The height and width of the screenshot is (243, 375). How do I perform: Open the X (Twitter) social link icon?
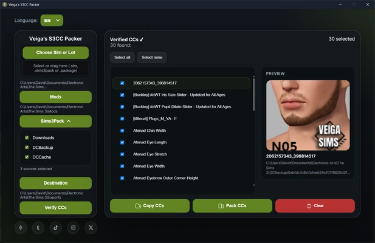click(x=91, y=228)
